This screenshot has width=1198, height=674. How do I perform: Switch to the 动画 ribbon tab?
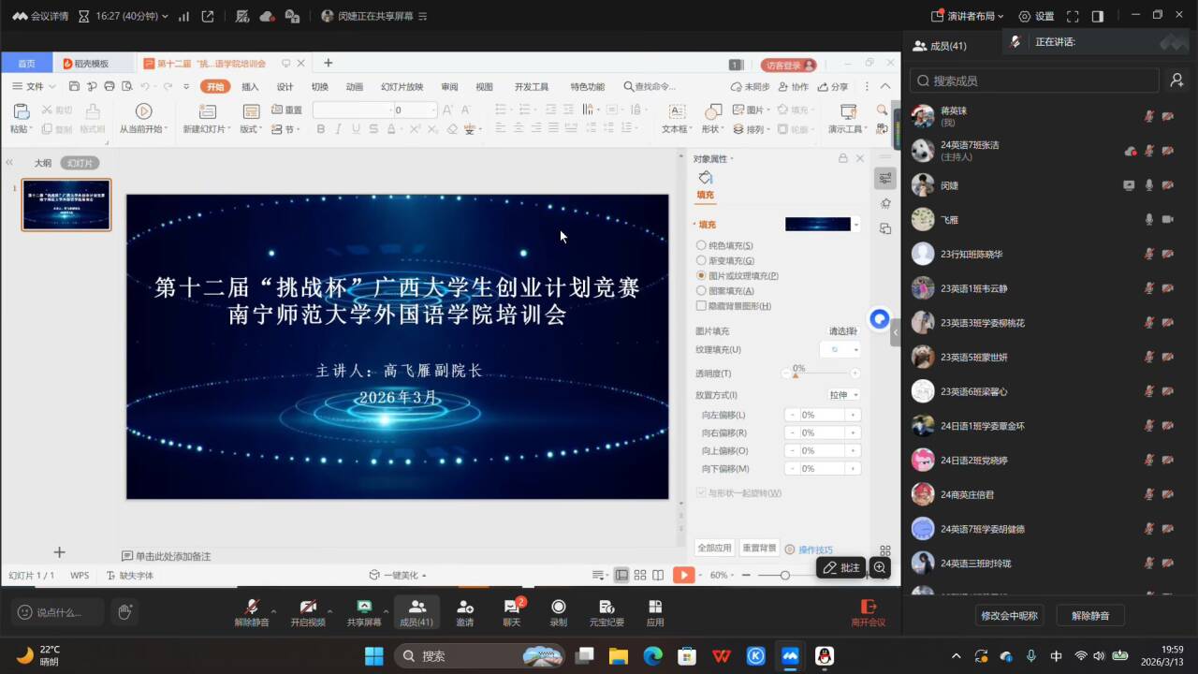pos(354,86)
